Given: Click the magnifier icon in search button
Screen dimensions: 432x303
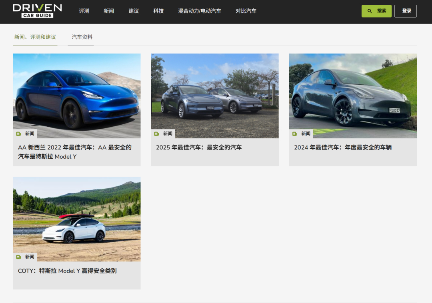Looking at the screenshot, I should [370, 11].
